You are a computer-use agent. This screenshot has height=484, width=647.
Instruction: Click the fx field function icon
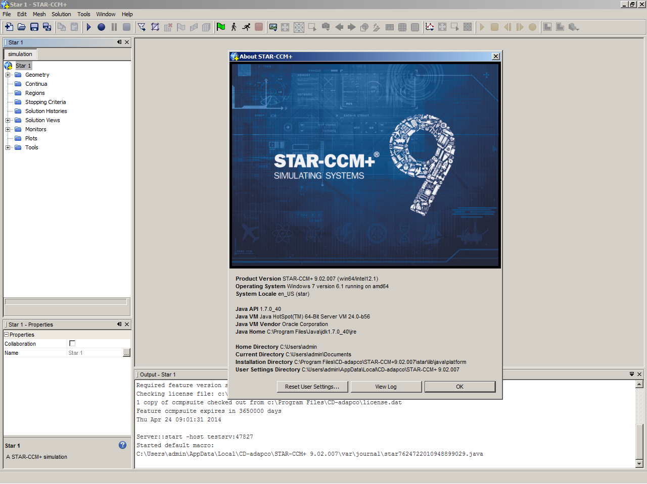[377, 27]
